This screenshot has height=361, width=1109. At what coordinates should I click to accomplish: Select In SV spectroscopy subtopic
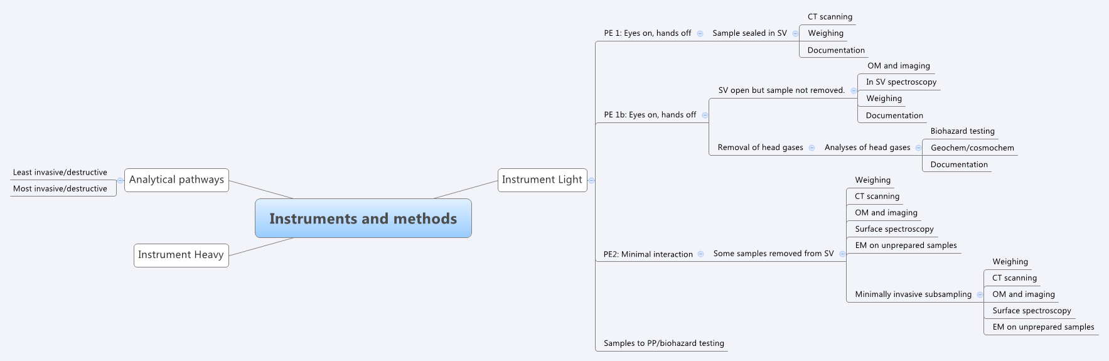[x=901, y=82]
